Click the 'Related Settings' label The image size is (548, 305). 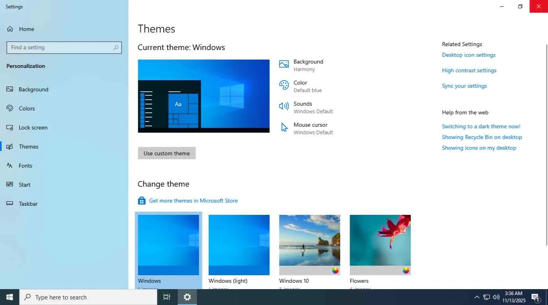pos(462,44)
